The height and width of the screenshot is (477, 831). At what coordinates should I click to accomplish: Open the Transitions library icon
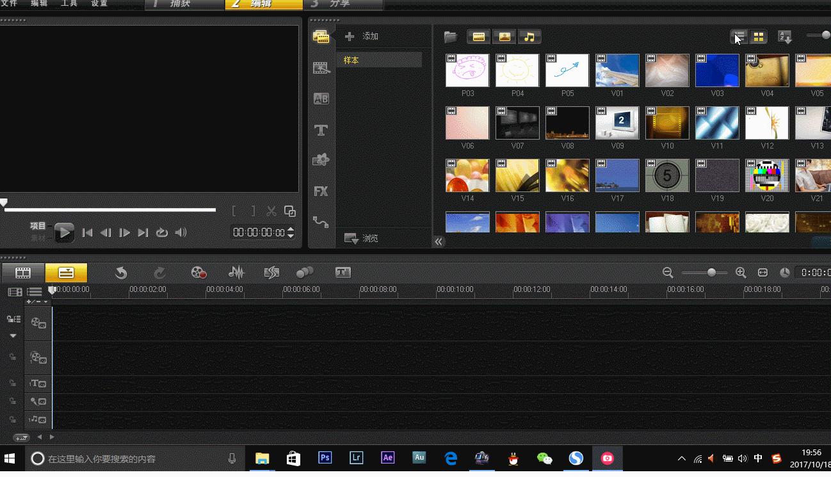click(x=321, y=99)
